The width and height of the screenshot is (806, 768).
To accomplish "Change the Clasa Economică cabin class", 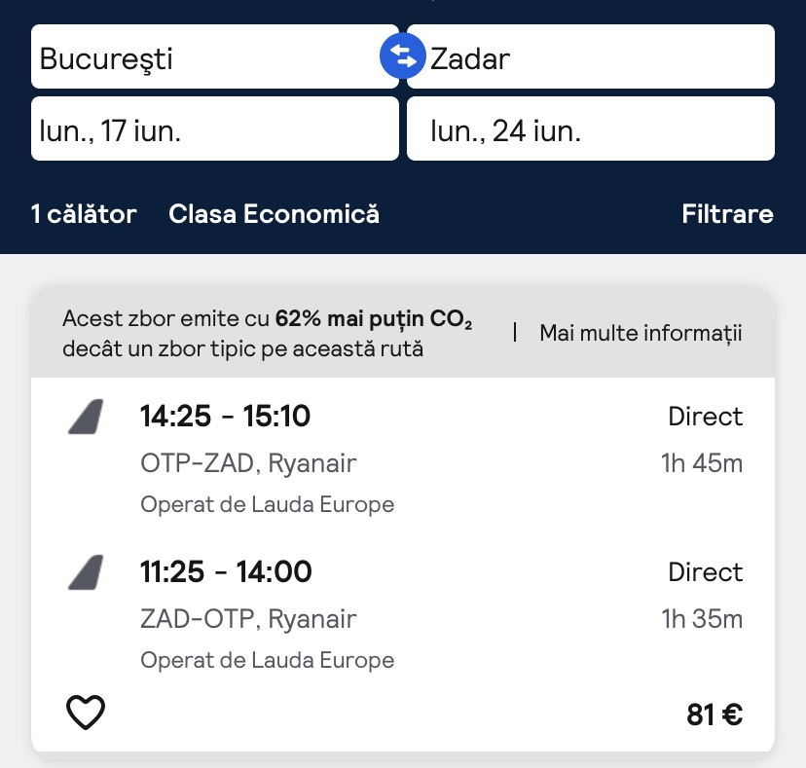I will click(x=274, y=214).
